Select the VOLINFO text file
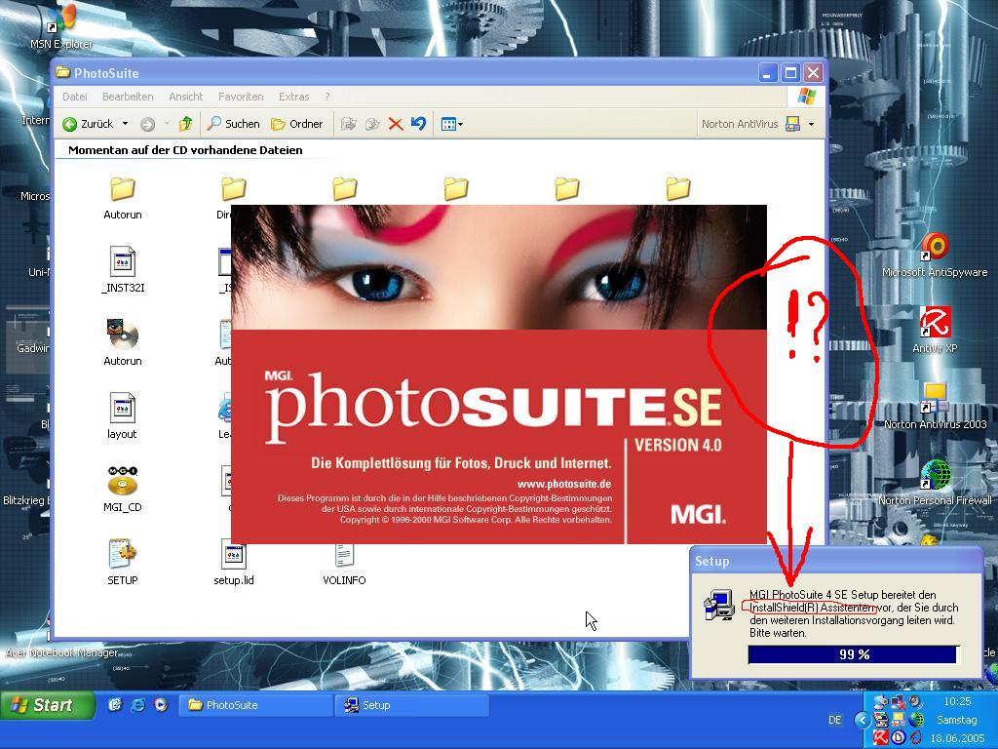 [344, 555]
